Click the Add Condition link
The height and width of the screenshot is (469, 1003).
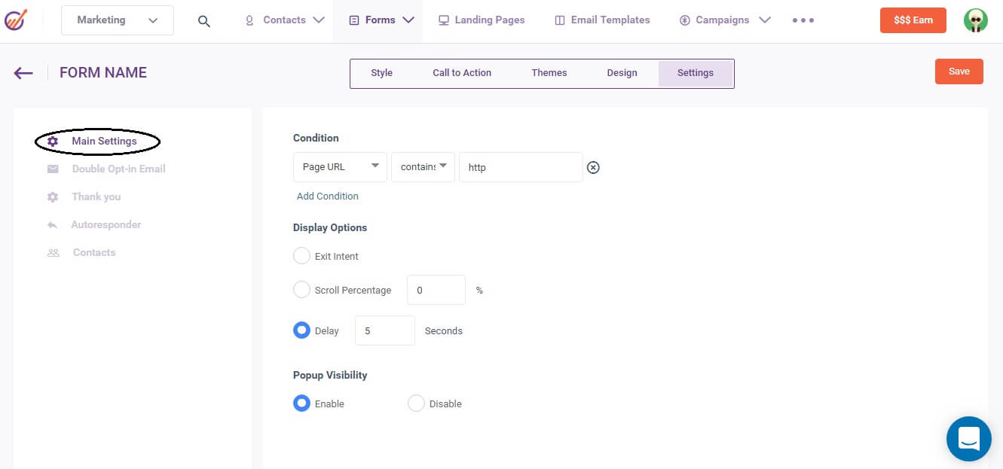click(327, 196)
